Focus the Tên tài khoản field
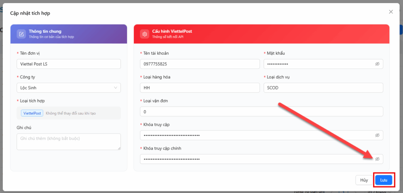This screenshot has height=193, width=403. (x=200, y=64)
